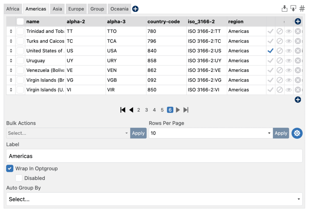Click the cell ISO 3166-2:VG
The height and width of the screenshot is (213, 309).
[207, 80]
